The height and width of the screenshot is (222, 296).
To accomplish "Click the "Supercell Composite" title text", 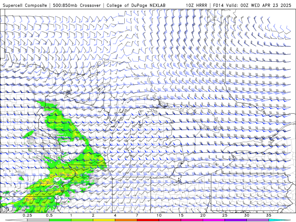I will coord(25,6).
